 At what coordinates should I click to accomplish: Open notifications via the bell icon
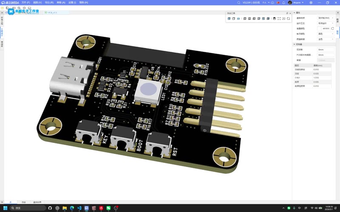pyautogui.click(x=283, y=3)
